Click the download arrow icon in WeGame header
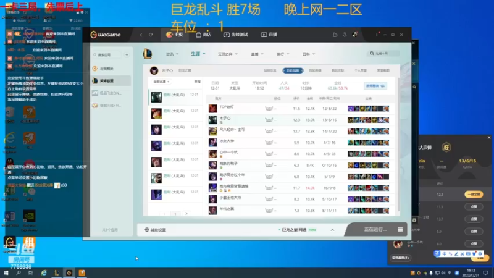The width and height of the screenshot is (494, 278). [x=345, y=35]
